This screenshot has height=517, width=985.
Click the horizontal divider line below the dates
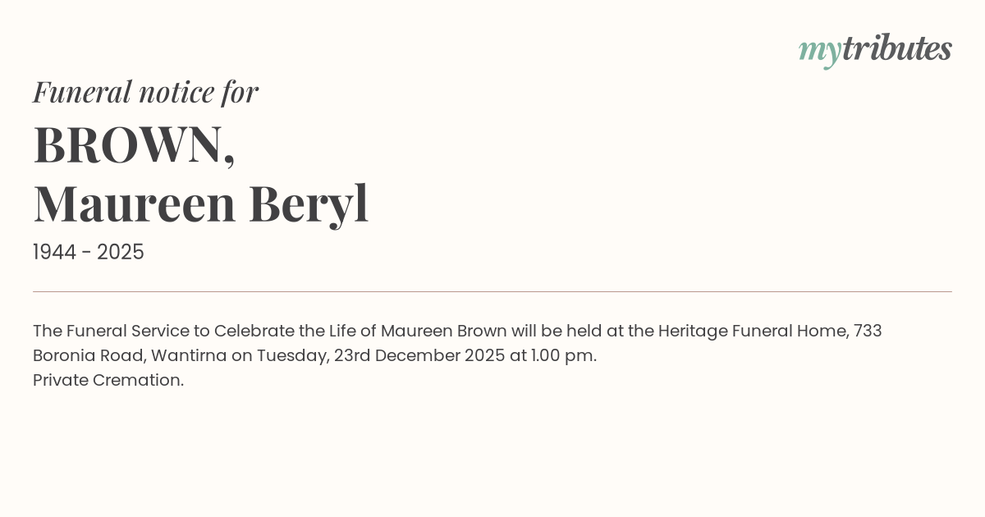click(492, 291)
